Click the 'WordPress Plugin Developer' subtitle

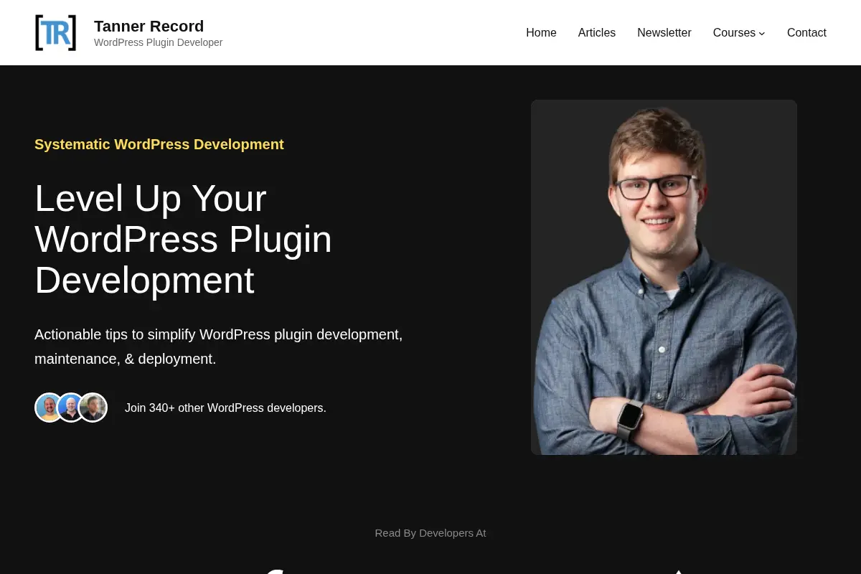(x=158, y=42)
